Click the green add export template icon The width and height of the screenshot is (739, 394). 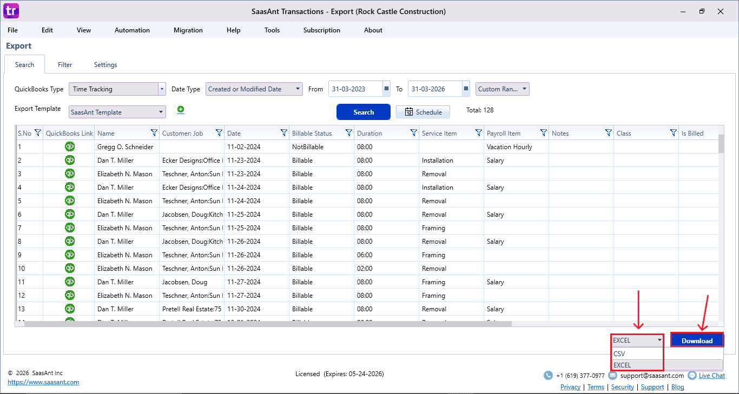click(x=181, y=110)
